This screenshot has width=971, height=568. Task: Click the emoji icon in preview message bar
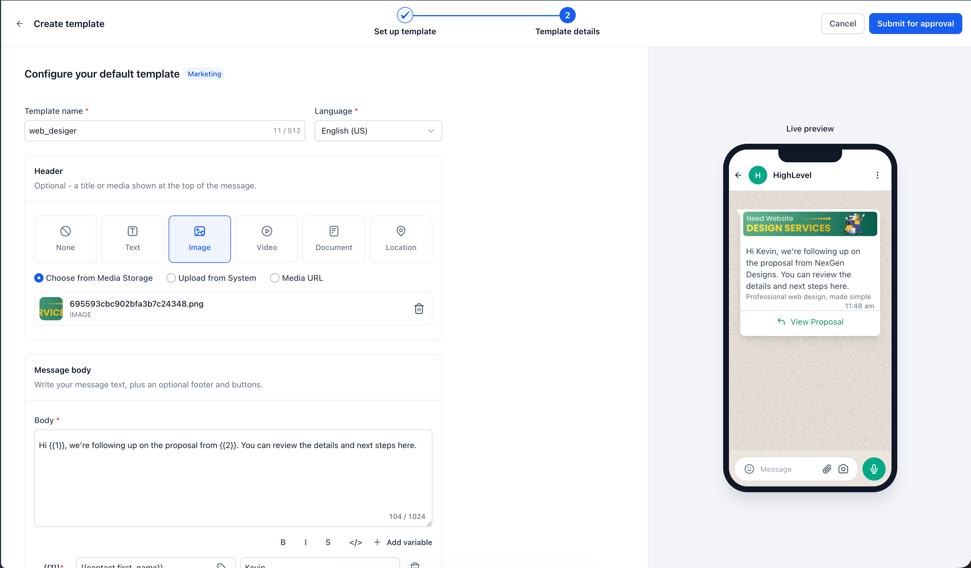(749, 469)
